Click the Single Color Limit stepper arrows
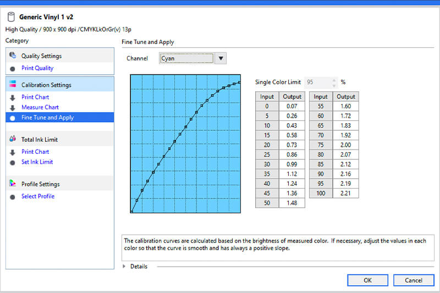440x293 pixels. pos(332,82)
